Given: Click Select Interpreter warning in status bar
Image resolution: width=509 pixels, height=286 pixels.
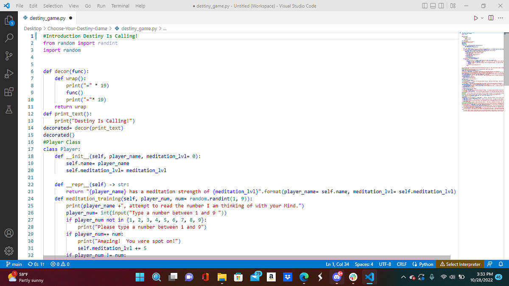Looking at the screenshot, I should (461, 264).
